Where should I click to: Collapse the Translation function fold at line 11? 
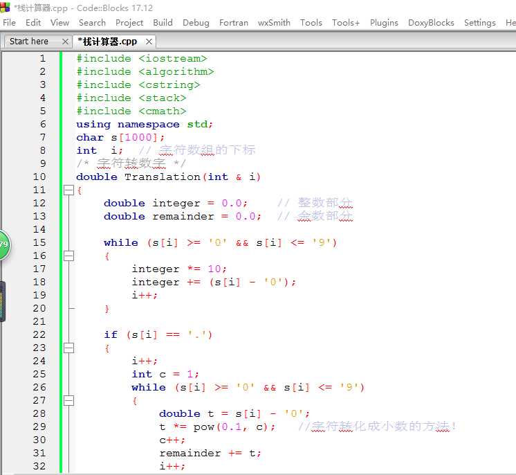click(68, 190)
